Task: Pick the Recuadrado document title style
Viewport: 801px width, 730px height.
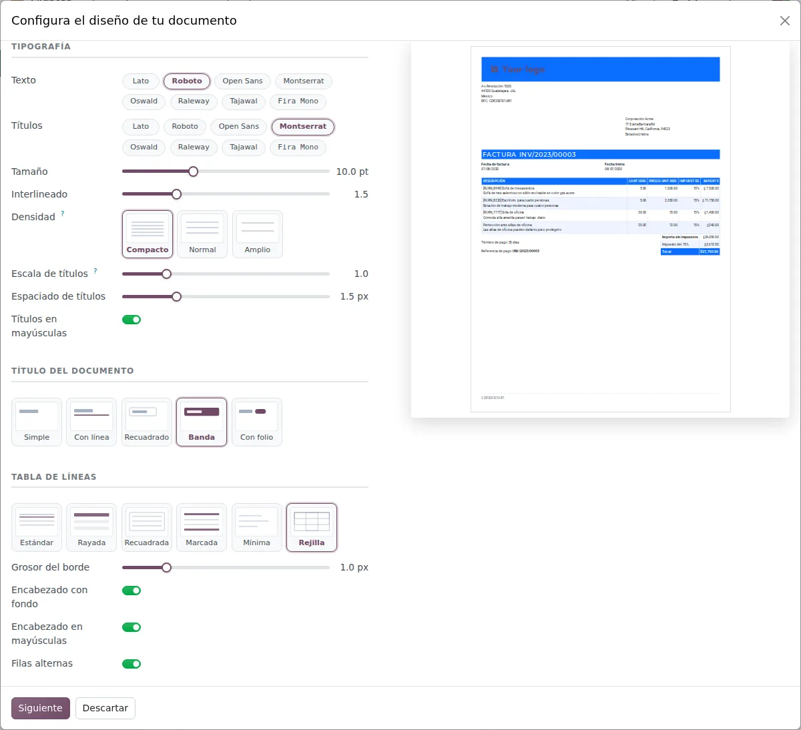Action: coord(147,422)
